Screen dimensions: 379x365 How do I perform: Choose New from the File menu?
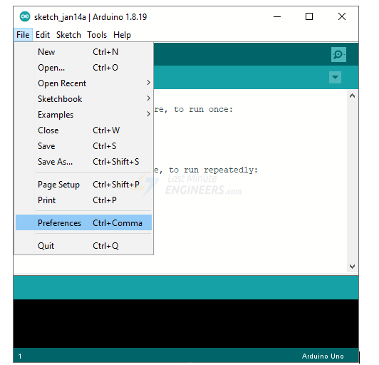[x=83, y=52]
